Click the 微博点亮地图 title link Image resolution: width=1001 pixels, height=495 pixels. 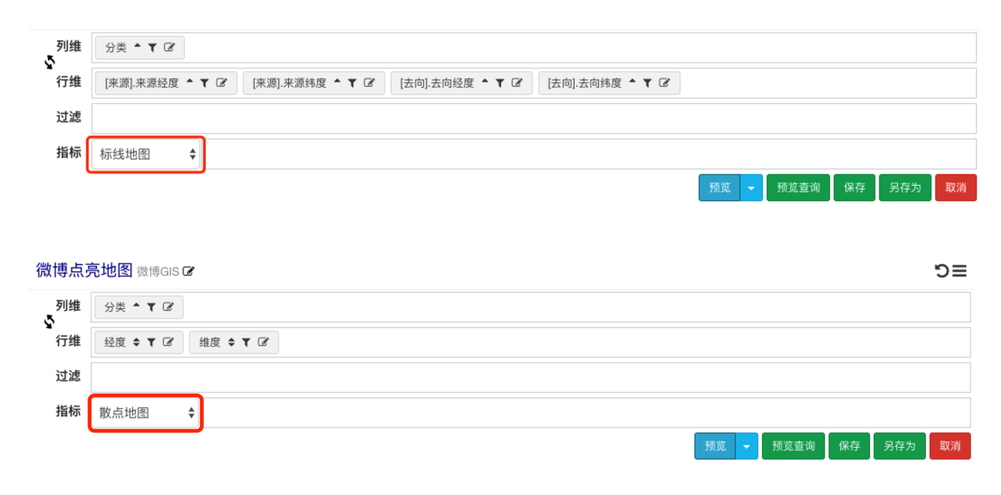click(84, 271)
